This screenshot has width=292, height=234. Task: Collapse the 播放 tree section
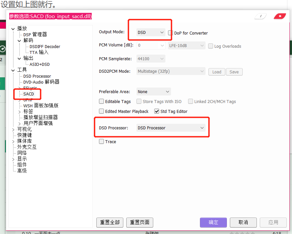(x=13, y=28)
